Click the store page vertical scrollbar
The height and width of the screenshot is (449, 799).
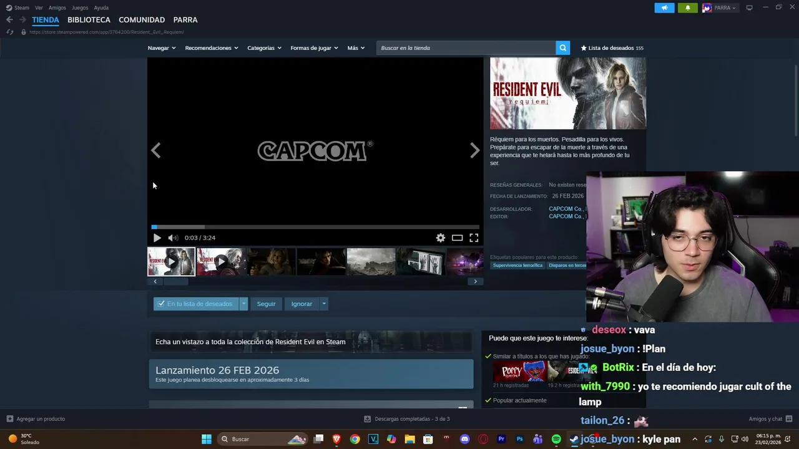click(797, 100)
